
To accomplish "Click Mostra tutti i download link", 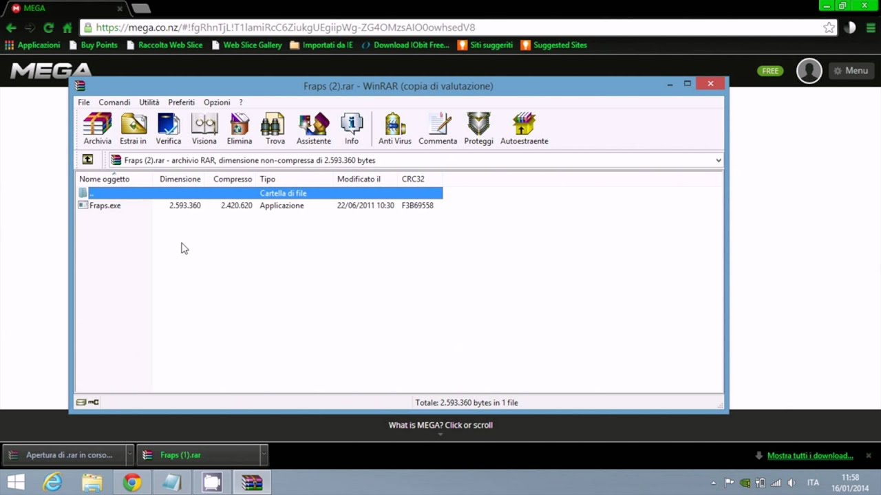I will pos(810,455).
